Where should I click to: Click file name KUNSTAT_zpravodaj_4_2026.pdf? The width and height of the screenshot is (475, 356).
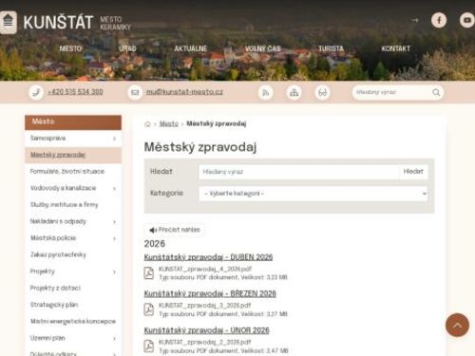[205, 269]
